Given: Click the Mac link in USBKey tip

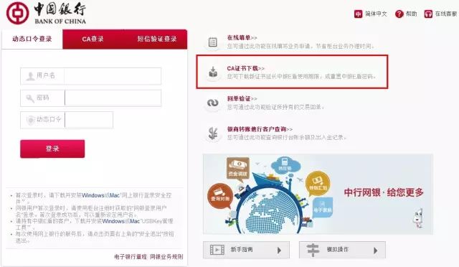Looking at the screenshot, I should click(x=135, y=221).
